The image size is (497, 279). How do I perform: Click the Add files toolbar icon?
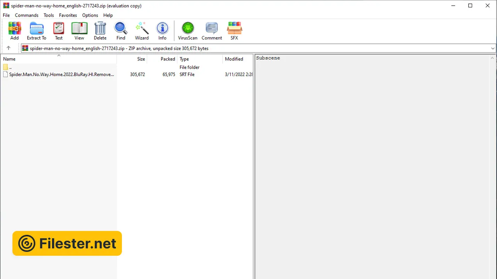tap(14, 31)
